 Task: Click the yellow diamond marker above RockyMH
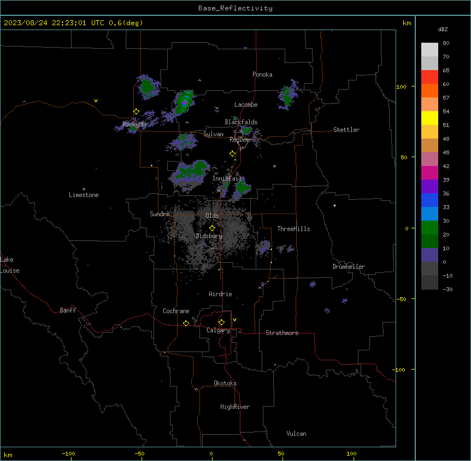[136, 111]
